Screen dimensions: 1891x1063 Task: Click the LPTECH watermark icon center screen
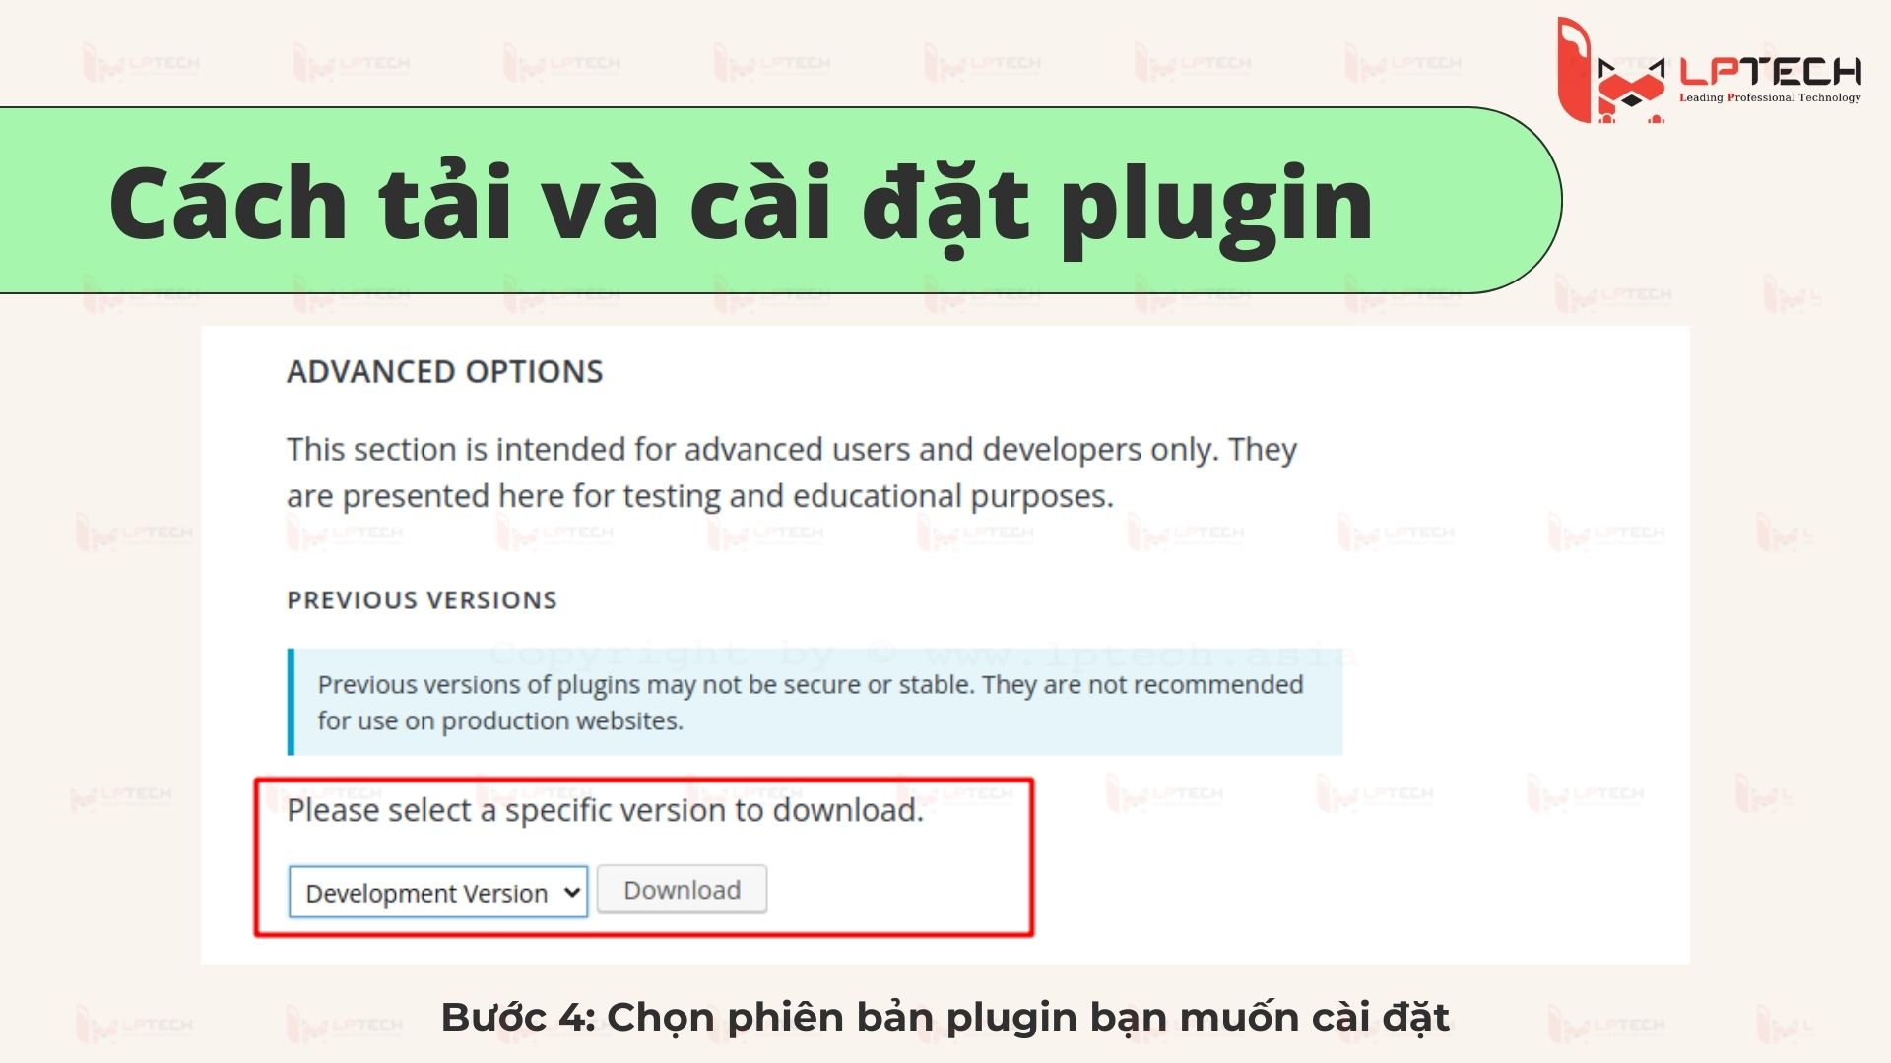tap(945, 532)
